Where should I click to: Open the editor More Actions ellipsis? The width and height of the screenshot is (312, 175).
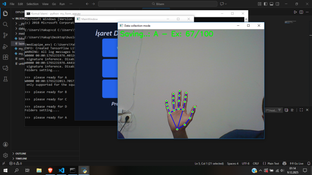(x=307, y=12)
